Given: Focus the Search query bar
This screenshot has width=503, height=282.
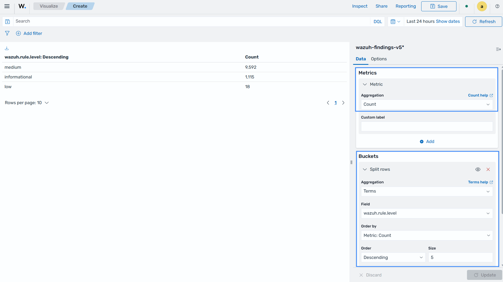Looking at the screenshot, I should click(192, 21).
